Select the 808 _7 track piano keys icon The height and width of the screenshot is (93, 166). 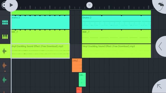pos(5,37)
